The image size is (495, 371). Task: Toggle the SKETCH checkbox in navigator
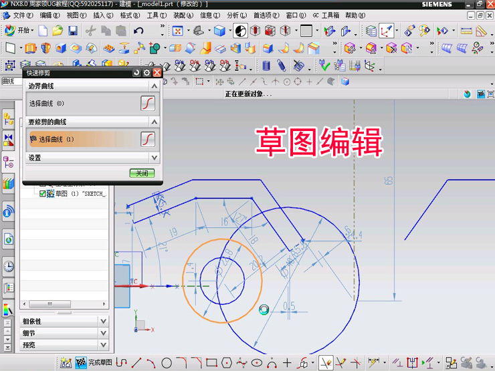click(x=43, y=194)
